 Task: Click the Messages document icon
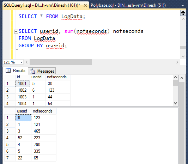32,71
